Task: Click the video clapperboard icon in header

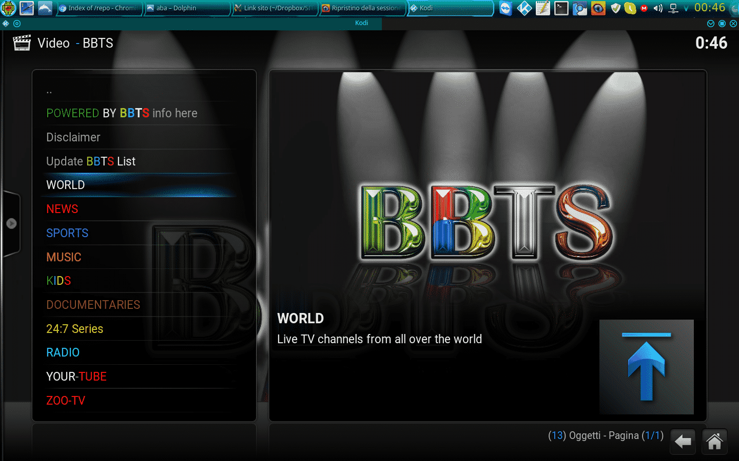Action: tap(22, 43)
